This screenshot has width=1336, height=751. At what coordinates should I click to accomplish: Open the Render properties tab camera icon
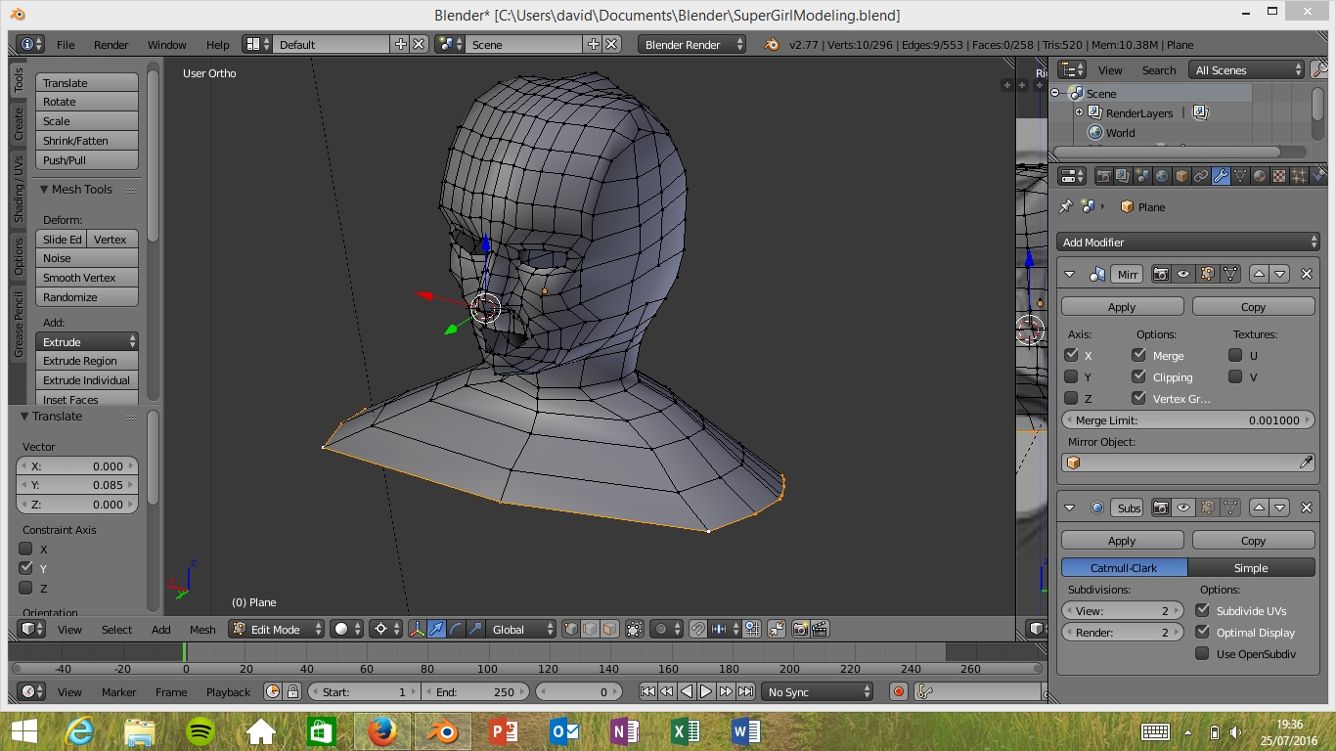pyautogui.click(x=1103, y=177)
